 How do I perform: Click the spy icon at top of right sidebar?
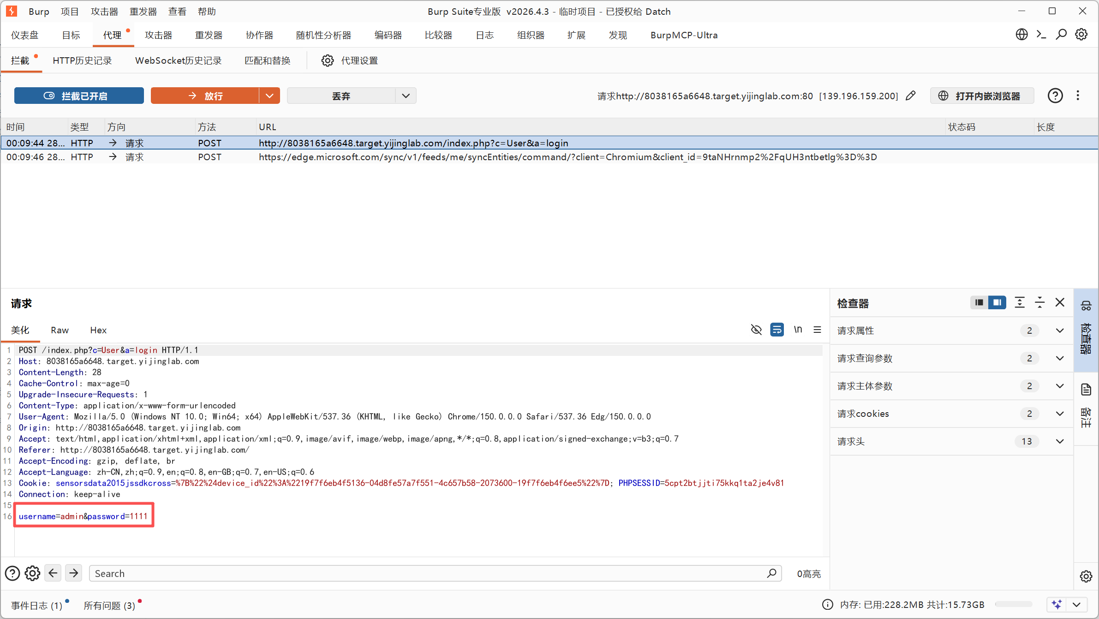[x=1086, y=306]
